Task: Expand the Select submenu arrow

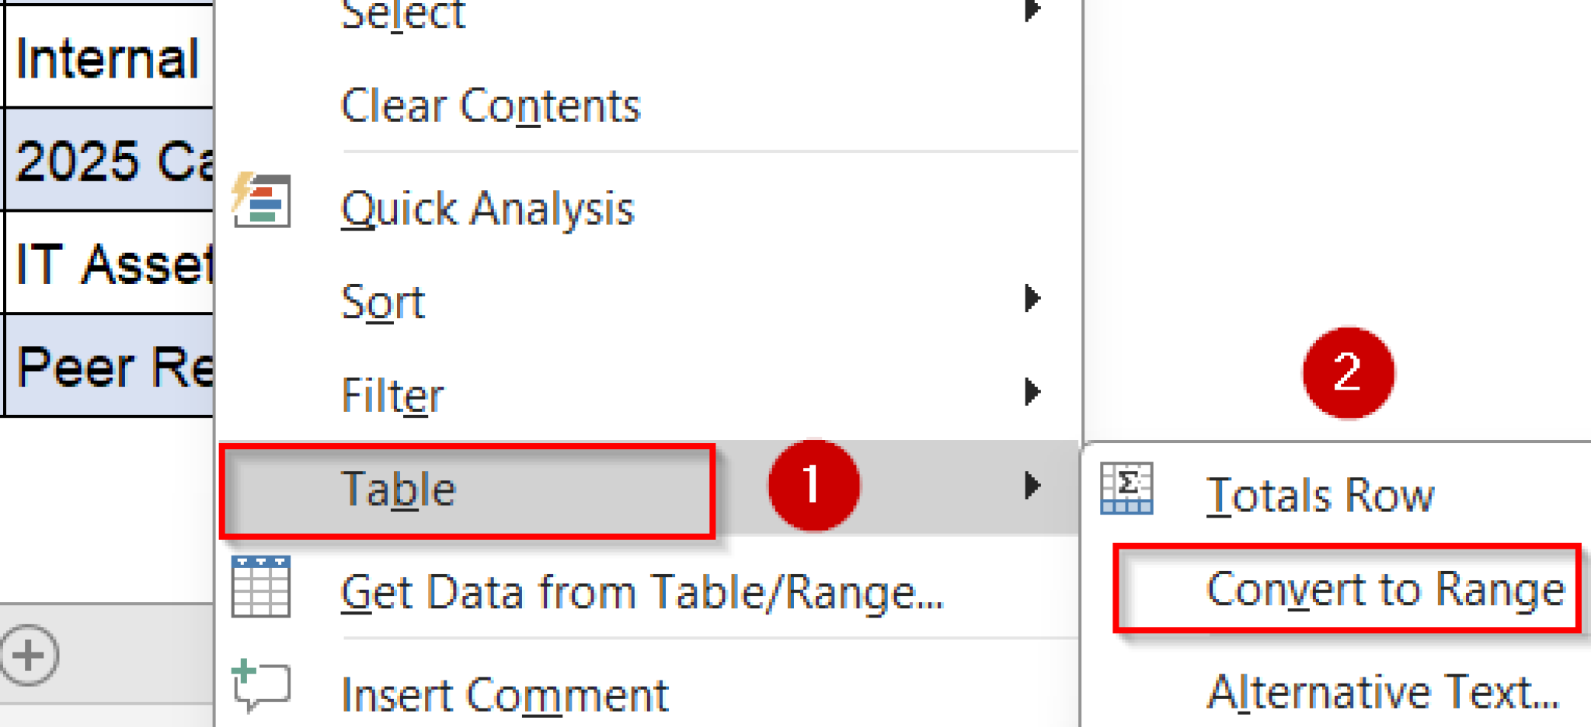Action: pyautogui.click(x=1032, y=9)
